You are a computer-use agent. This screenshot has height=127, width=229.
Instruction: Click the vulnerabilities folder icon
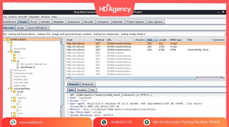pyautogui.click(x=11, y=89)
